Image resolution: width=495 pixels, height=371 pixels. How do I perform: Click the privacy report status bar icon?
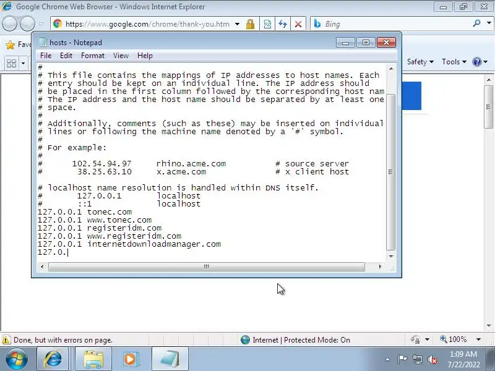click(415, 339)
